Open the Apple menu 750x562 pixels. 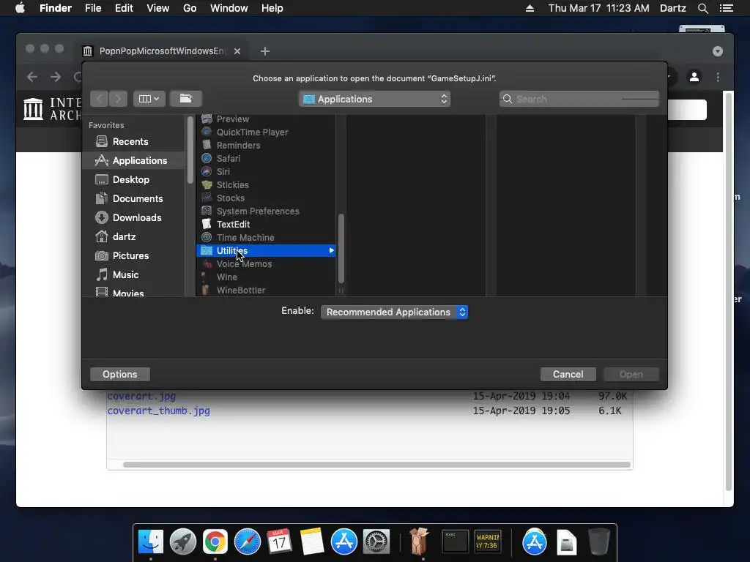(20, 8)
